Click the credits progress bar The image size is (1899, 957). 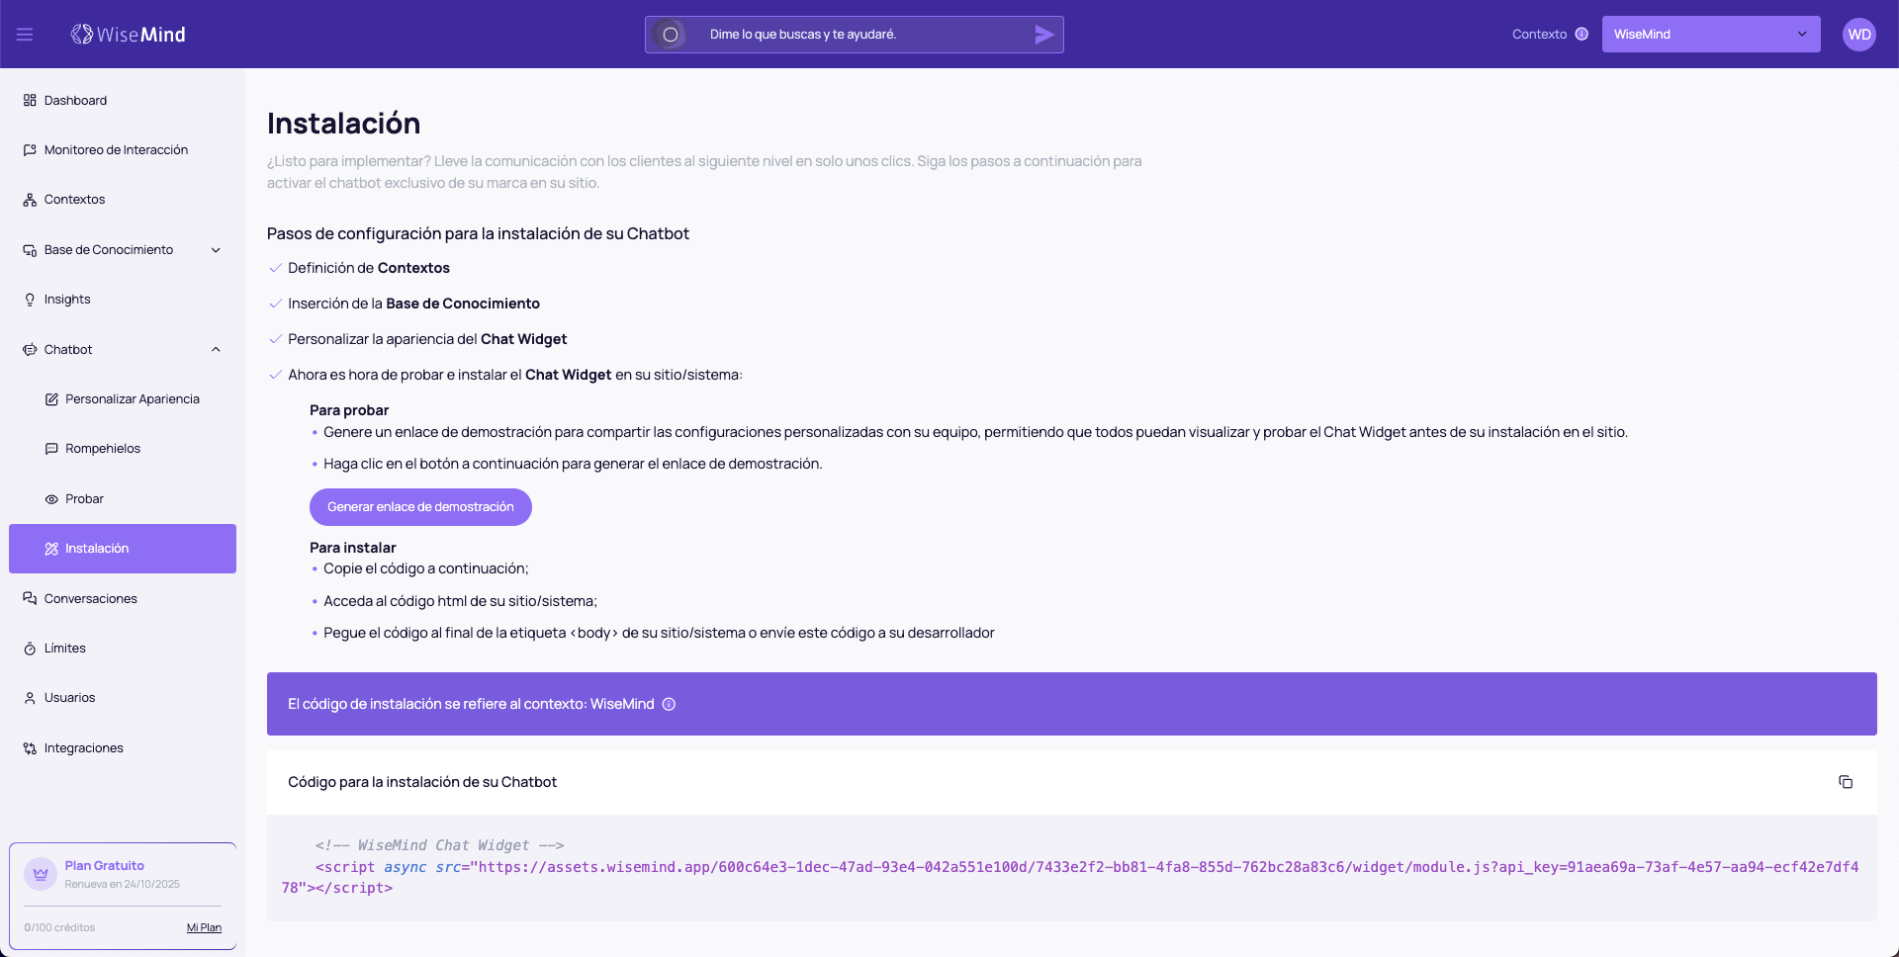click(123, 906)
